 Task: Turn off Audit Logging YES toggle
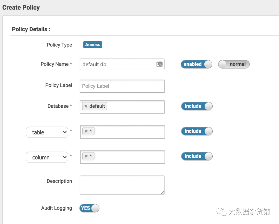pos(89,208)
